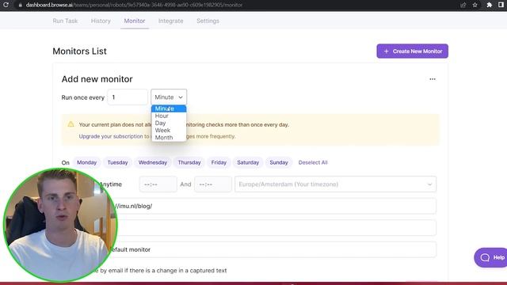Bookmark this page with the star icon
Viewport: 507px width, 285px height.
(x=475, y=5)
